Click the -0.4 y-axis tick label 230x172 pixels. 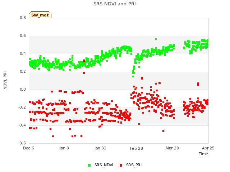[x=22, y=125]
